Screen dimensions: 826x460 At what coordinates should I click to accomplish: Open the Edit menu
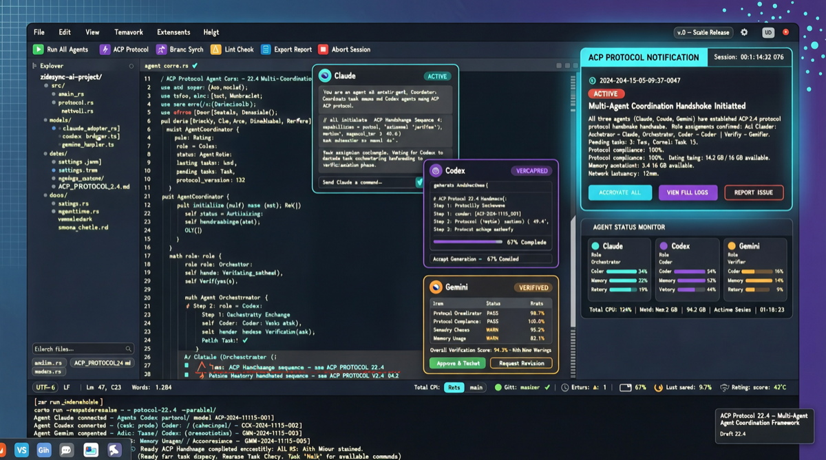pos(65,32)
